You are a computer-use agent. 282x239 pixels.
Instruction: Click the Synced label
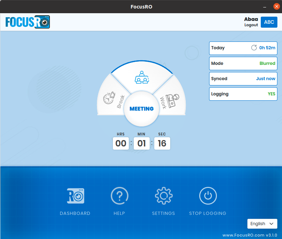(219, 79)
